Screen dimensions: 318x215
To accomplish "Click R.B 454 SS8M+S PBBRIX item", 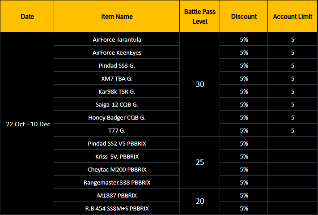I will 117,208.
